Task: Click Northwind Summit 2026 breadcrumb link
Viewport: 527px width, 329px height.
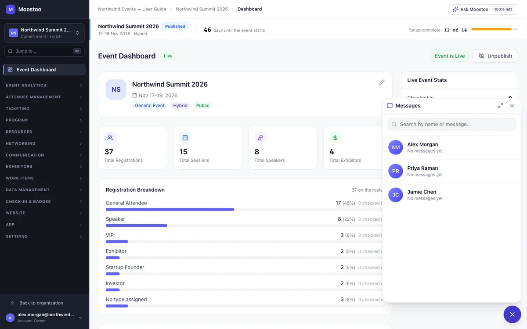Action: tap(202, 9)
